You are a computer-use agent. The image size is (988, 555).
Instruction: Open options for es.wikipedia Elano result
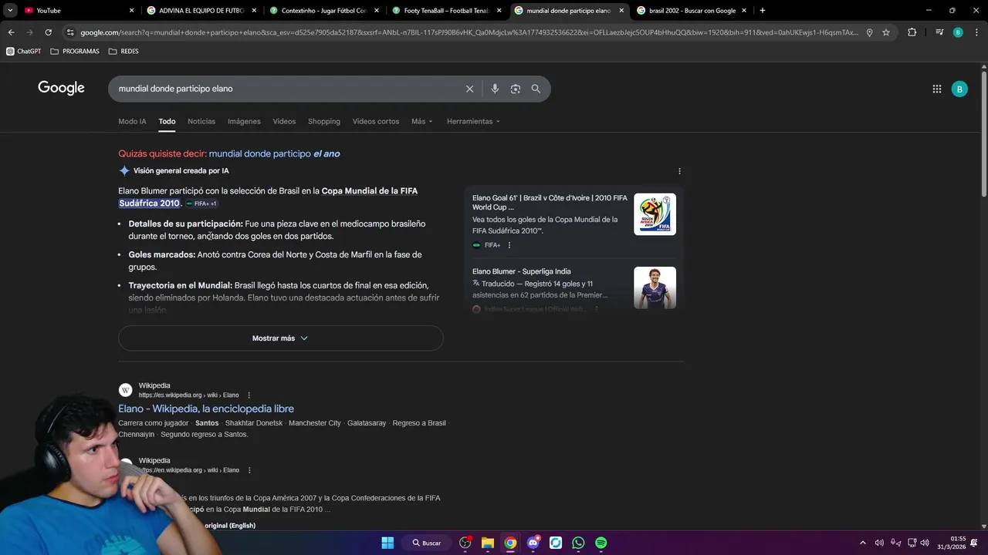[249, 395]
